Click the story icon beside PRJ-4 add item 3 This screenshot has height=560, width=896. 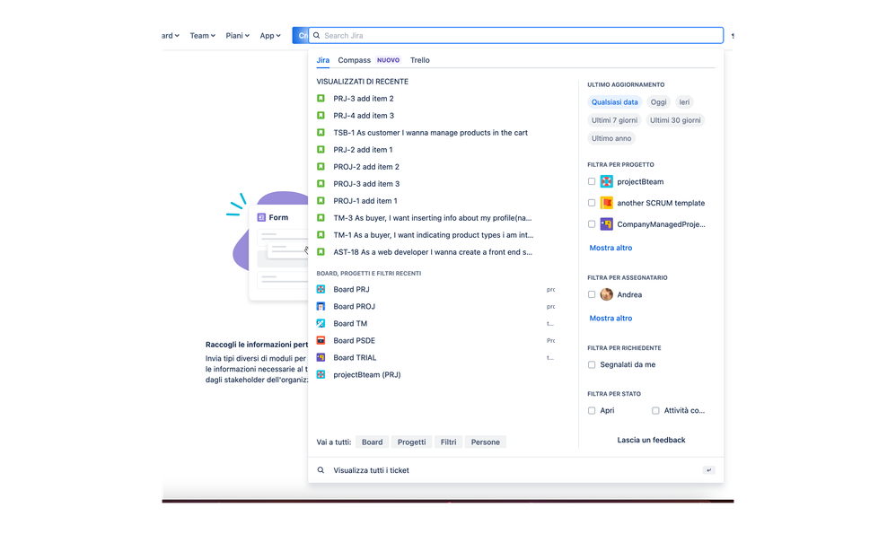[x=321, y=116]
